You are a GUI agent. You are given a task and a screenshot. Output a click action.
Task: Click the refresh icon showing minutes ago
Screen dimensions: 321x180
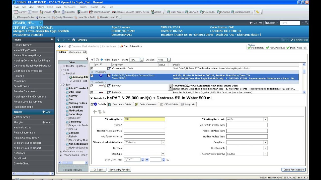292,40
